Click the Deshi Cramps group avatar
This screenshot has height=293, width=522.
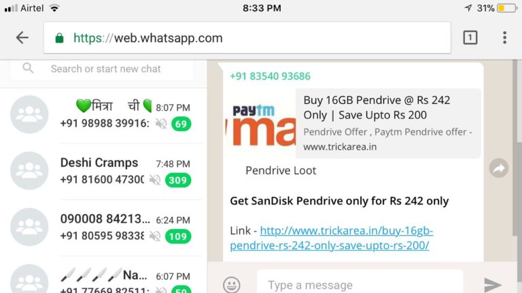coord(29,171)
